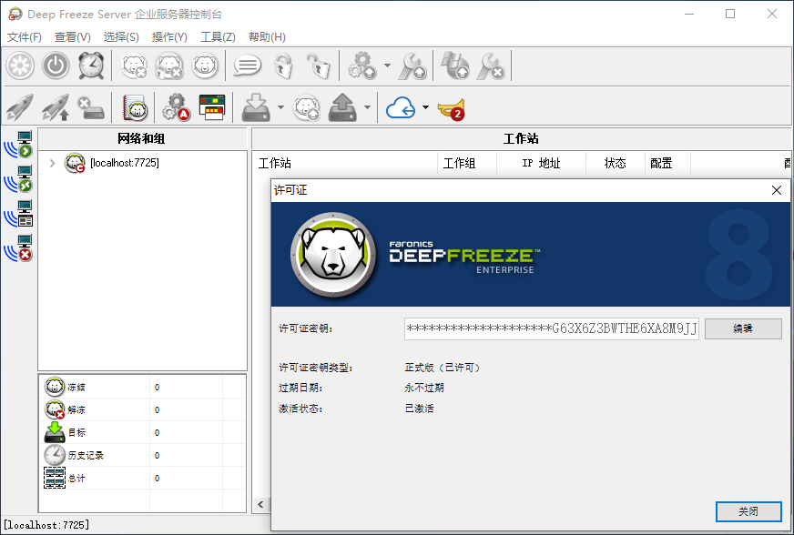
Task: Click the horn notifications icon with badge 2
Action: 451,109
